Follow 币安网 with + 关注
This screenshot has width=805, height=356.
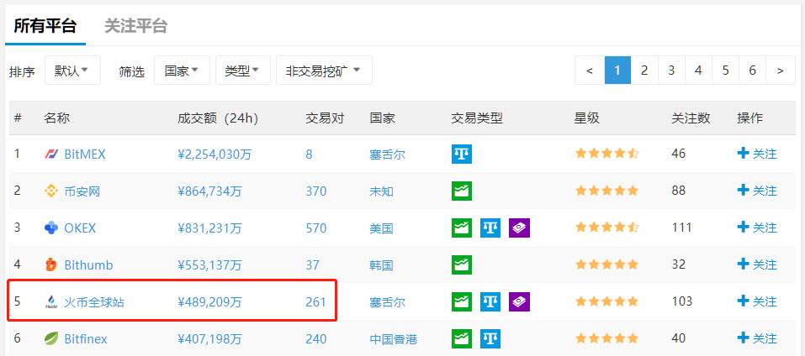tap(757, 191)
